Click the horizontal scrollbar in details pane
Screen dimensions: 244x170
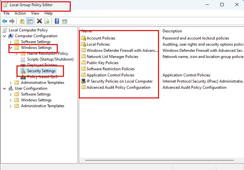click(x=159, y=160)
